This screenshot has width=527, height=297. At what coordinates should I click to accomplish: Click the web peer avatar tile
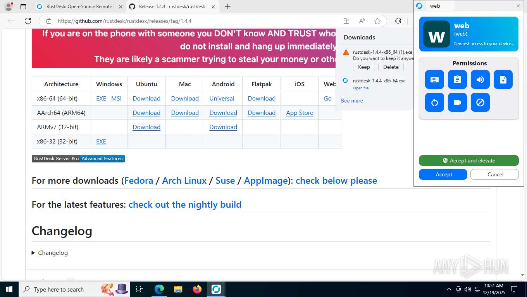click(437, 34)
